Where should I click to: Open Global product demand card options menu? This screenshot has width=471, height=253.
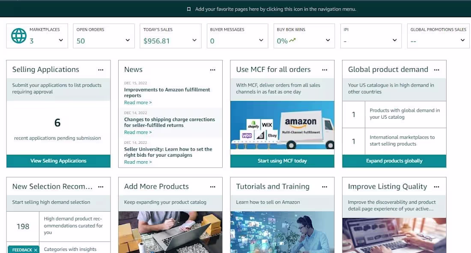click(x=437, y=70)
